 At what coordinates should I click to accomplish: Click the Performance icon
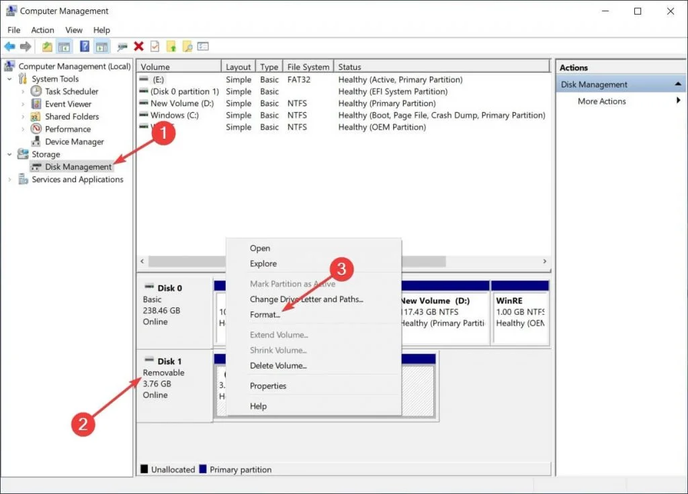pyautogui.click(x=36, y=129)
